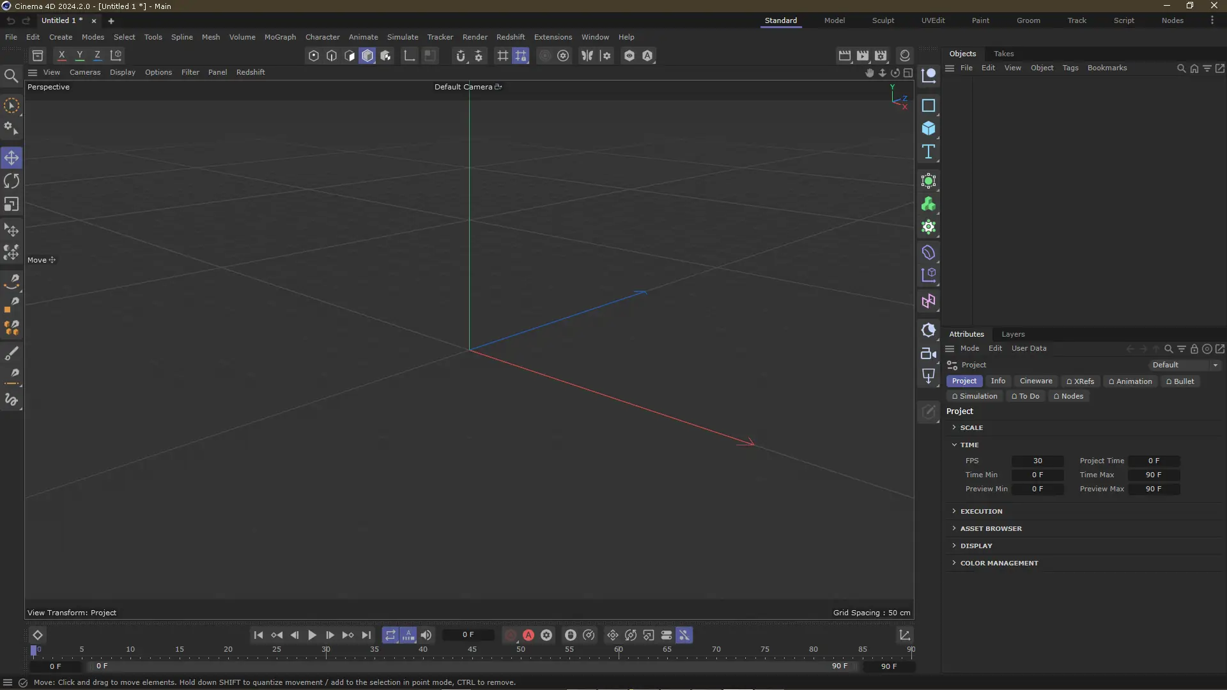Image resolution: width=1227 pixels, height=690 pixels.
Task: Go to end of animation
Action: coord(366,635)
